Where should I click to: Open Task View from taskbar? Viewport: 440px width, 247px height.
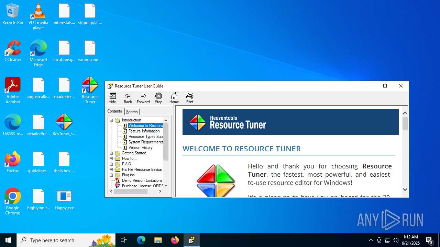click(x=124, y=240)
